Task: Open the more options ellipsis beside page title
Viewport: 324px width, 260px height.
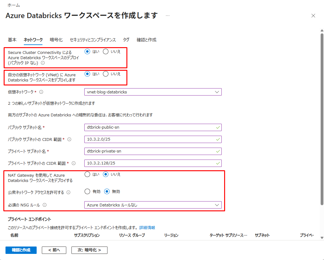Action: (x=168, y=16)
